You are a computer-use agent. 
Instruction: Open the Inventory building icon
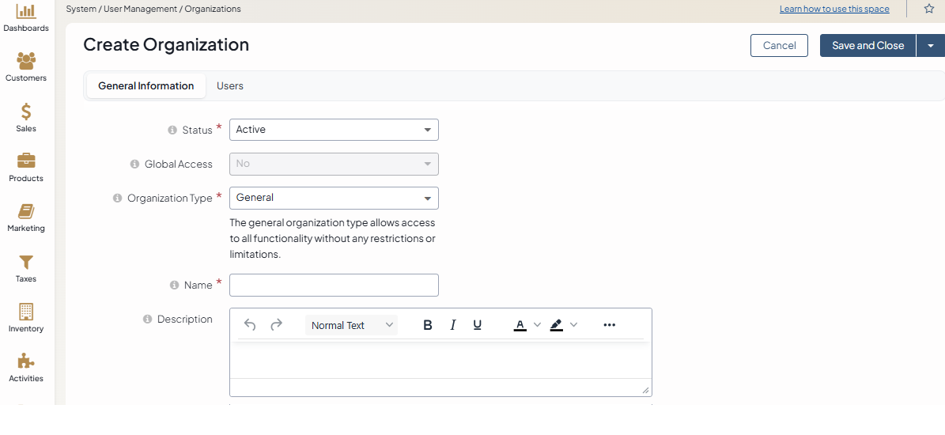click(26, 312)
